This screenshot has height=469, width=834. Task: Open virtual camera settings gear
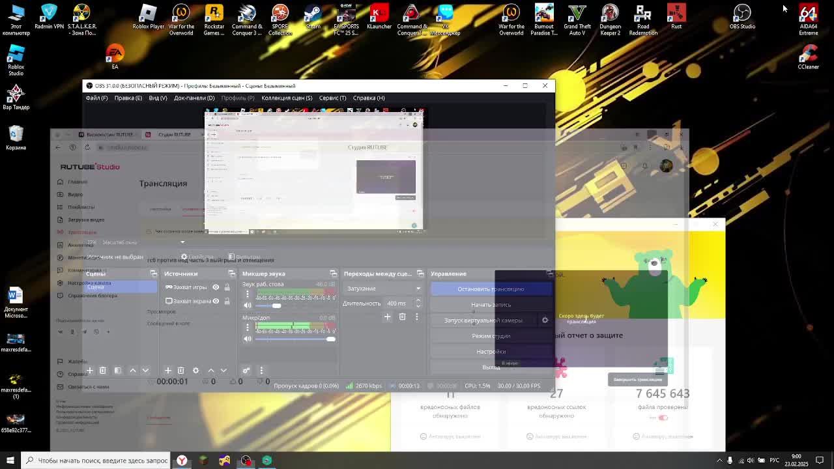[x=545, y=320]
